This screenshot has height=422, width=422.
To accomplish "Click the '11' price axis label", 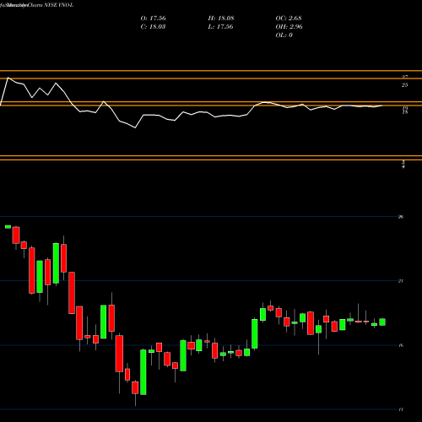I will click(401, 409).
